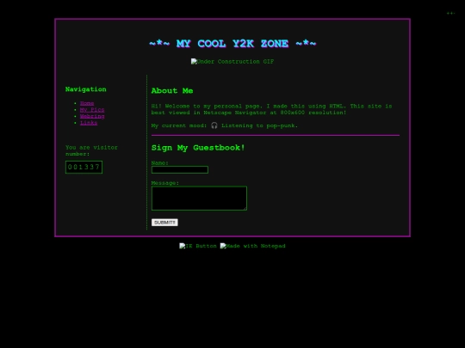The width and height of the screenshot is (465, 348).
Task: Click the Sign My Guestbook! heading
Action: (198, 148)
